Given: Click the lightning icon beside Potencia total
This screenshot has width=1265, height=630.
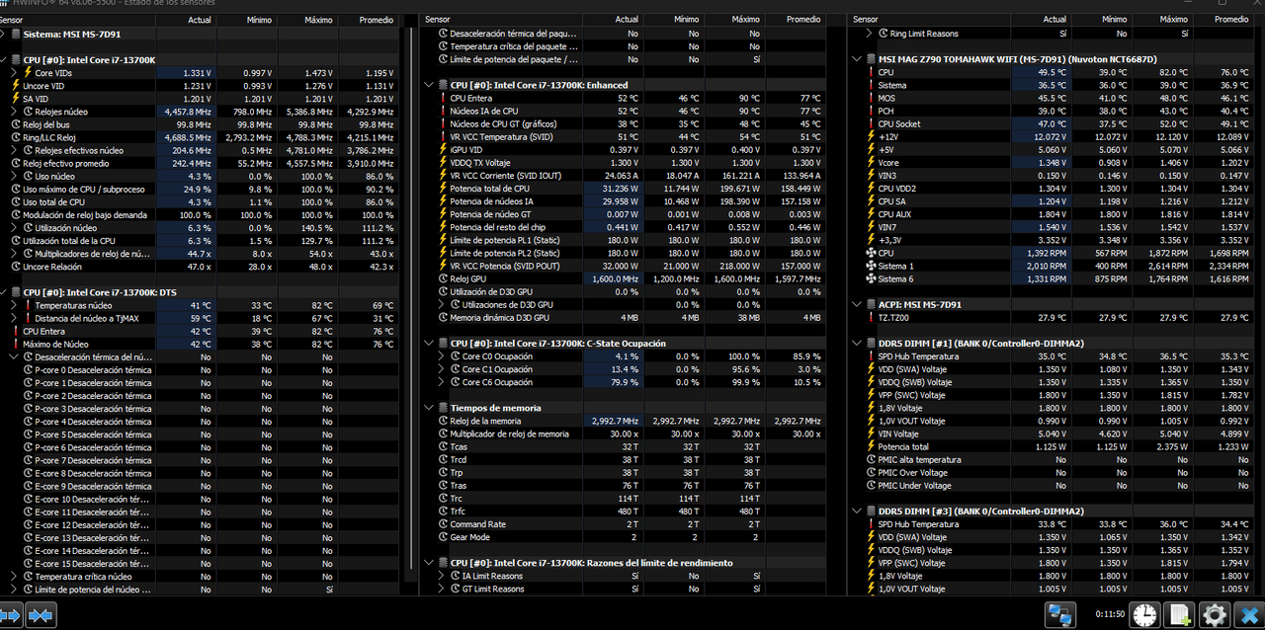Looking at the screenshot, I should (x=870, y=446).
